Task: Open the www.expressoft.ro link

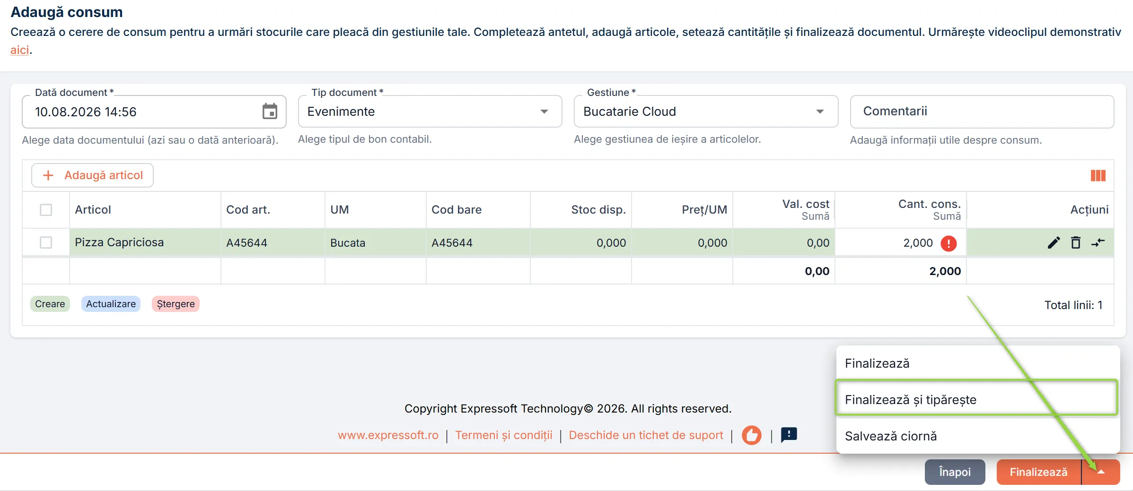Action: (388, 435)
